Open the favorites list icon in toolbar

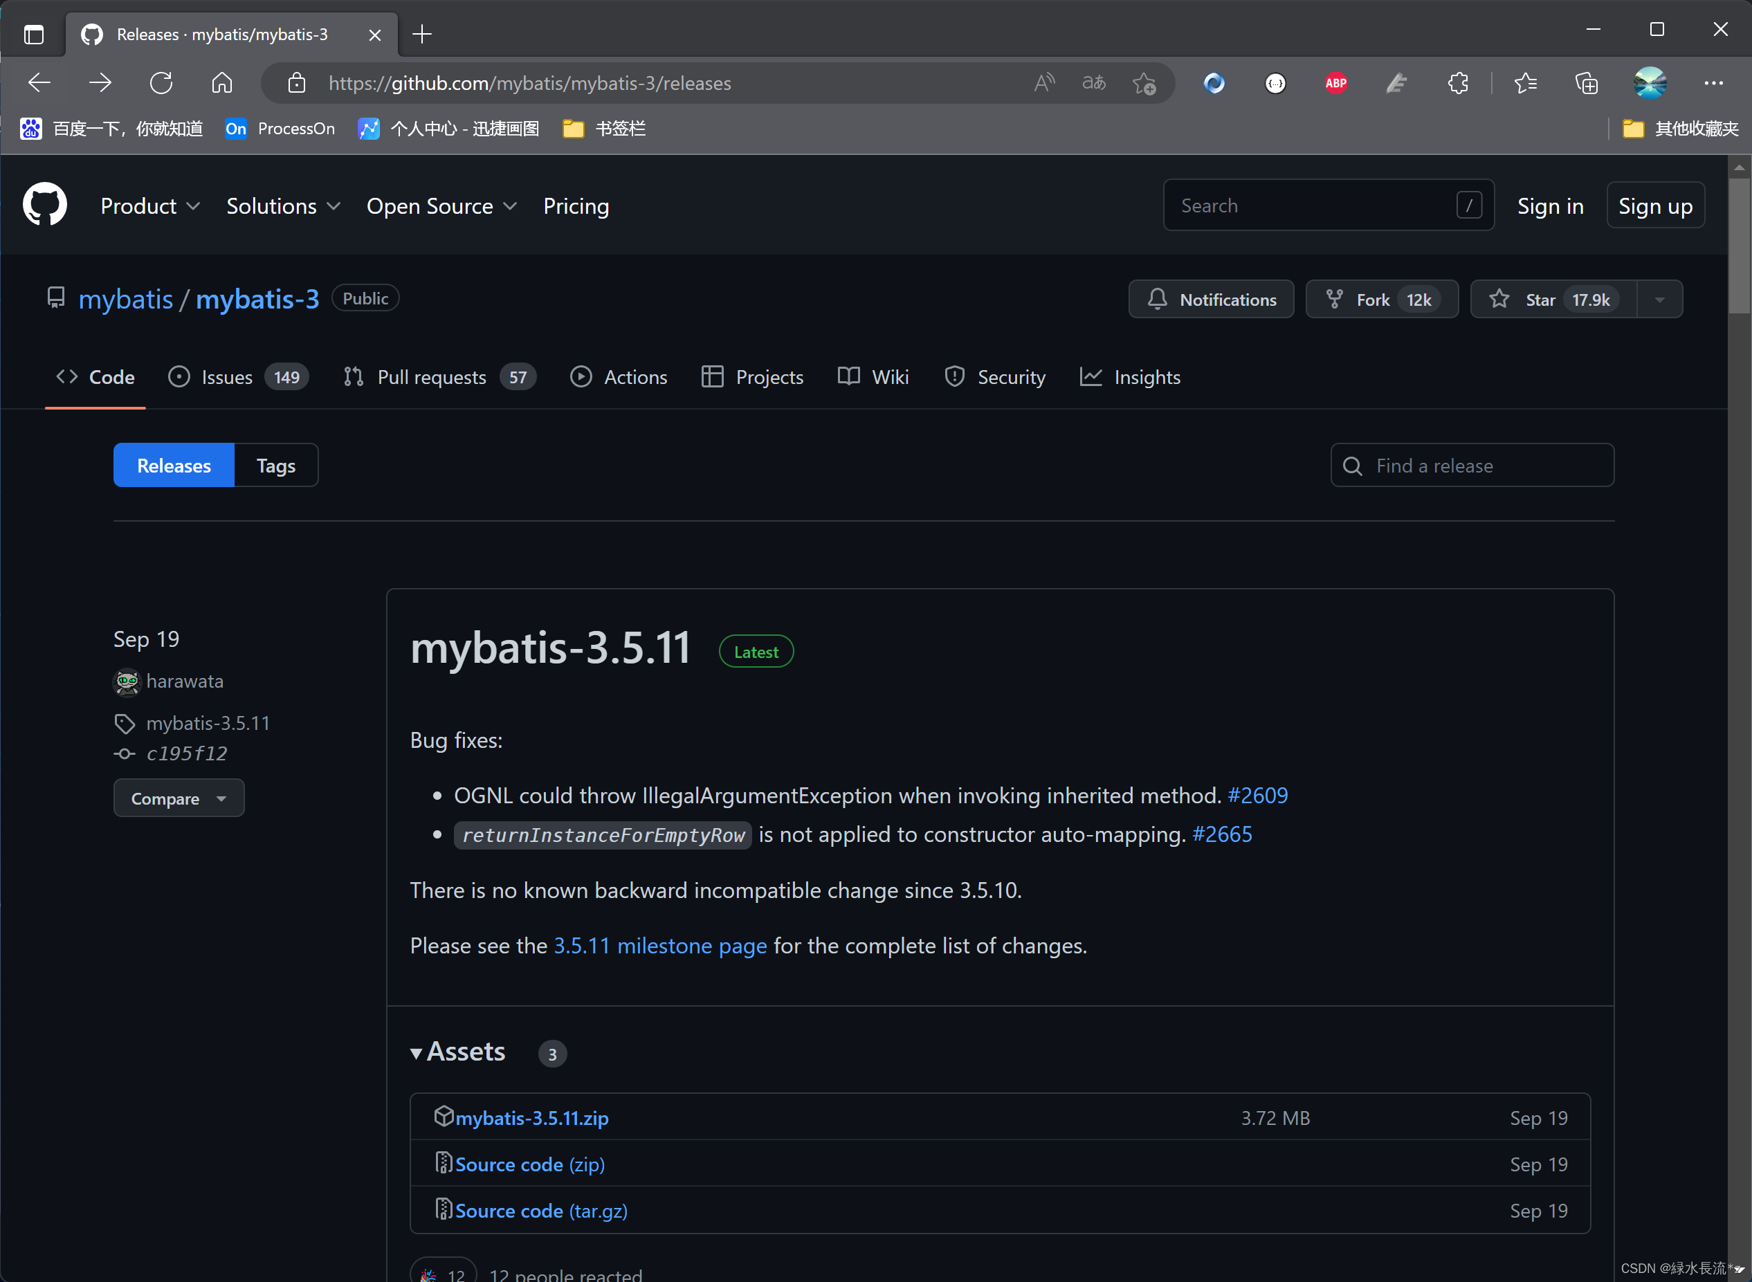click(1526, 83)
